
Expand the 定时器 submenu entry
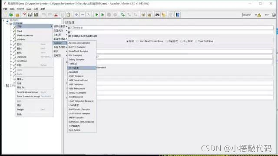(x=60, y=35)
